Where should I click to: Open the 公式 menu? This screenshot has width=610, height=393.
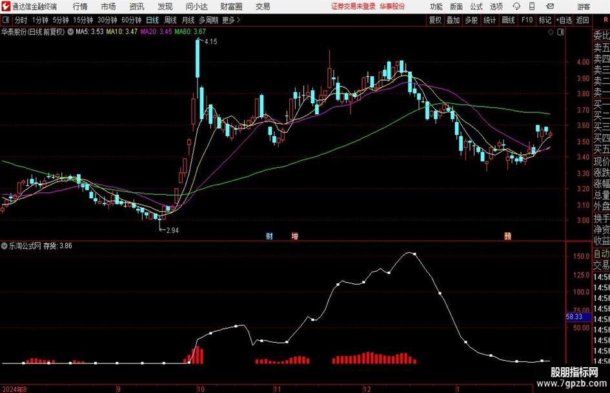[476, 6]
